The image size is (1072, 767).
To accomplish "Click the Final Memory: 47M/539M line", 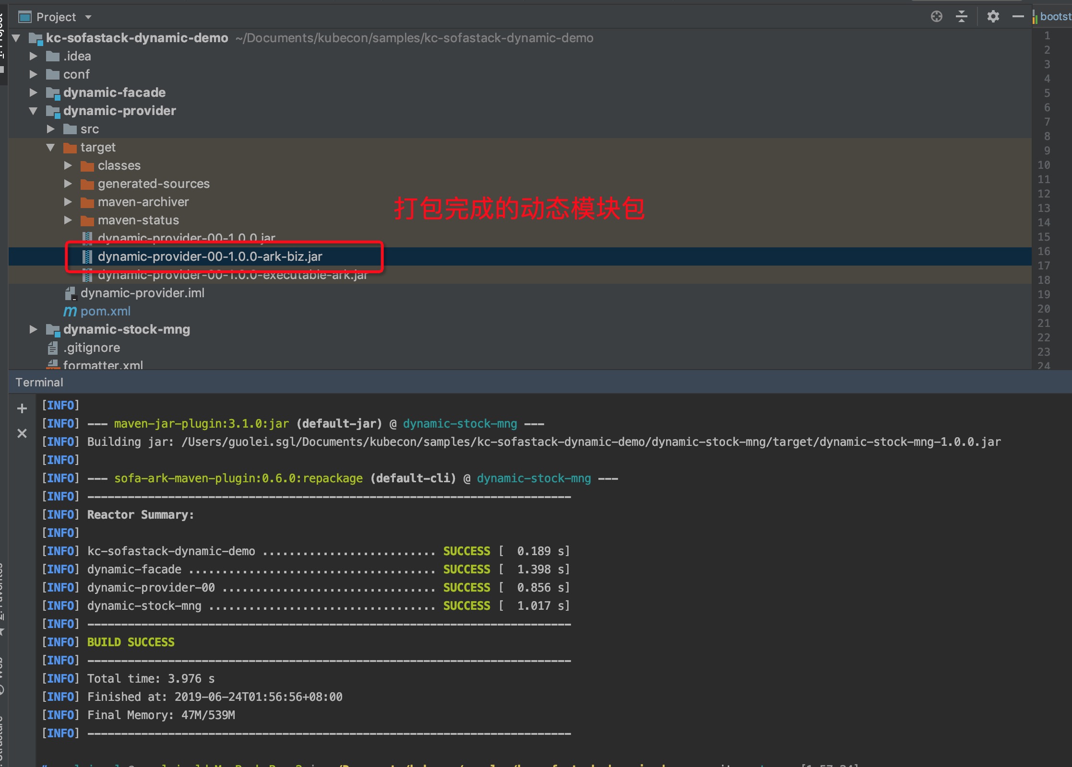I will pos(161,715).
